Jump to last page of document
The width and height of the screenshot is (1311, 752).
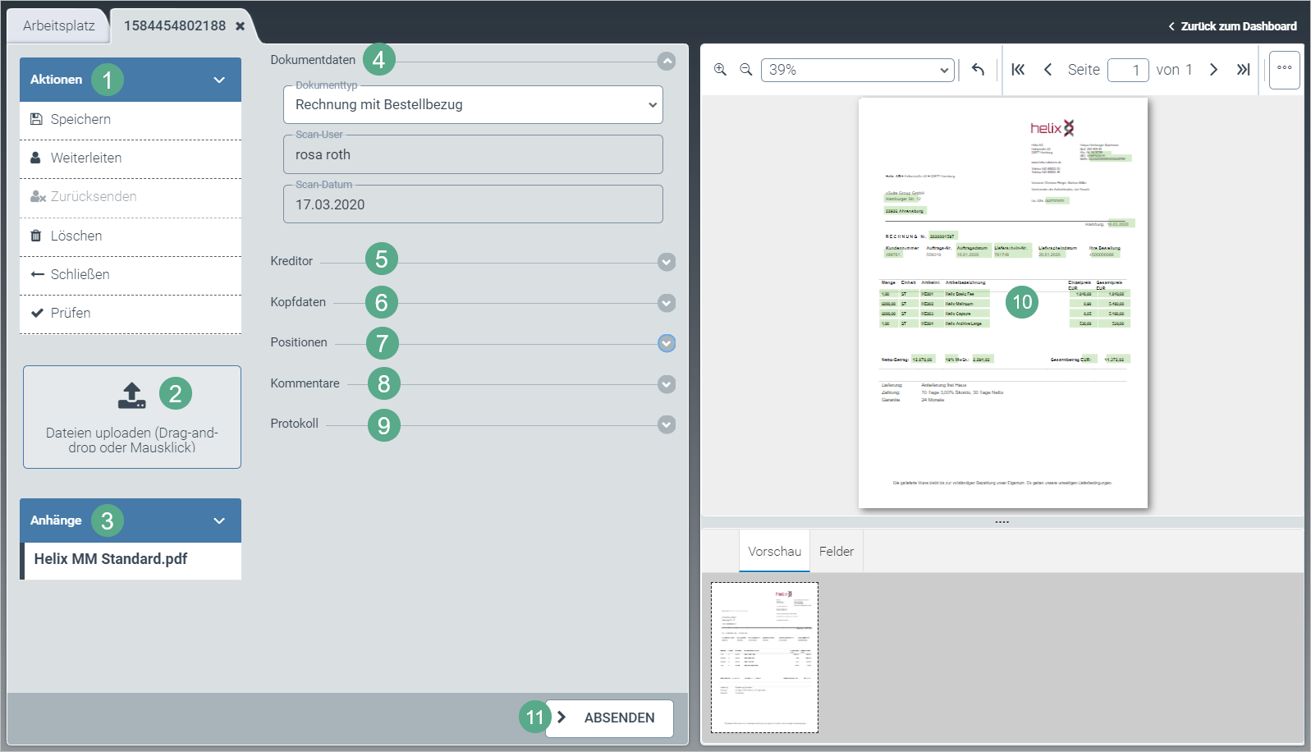1243,70
